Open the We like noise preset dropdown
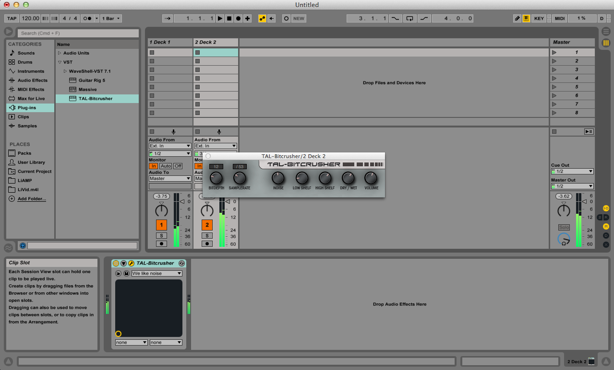 point(157,273)
